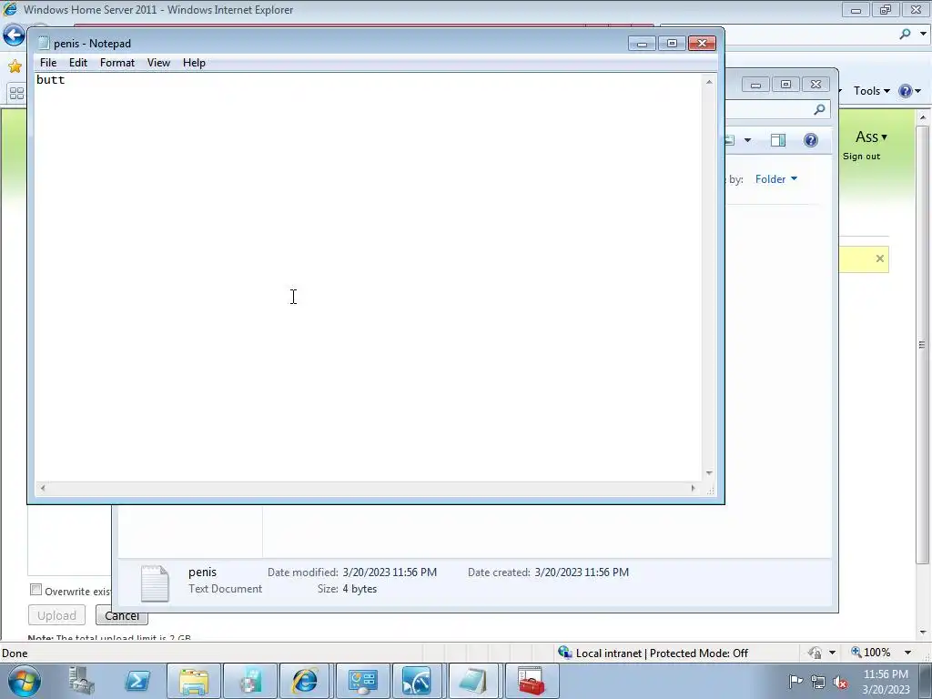Expand the Ass user dropdown

871,137
